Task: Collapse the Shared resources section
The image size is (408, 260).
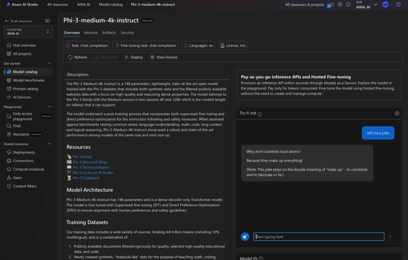Action: [x=49, y=144]
